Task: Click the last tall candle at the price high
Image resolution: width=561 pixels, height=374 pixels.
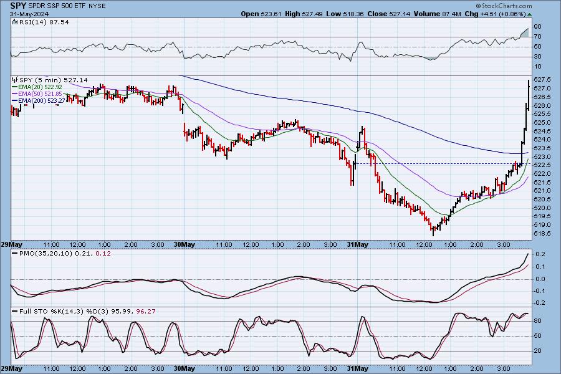Action: [x=529, y=94]
